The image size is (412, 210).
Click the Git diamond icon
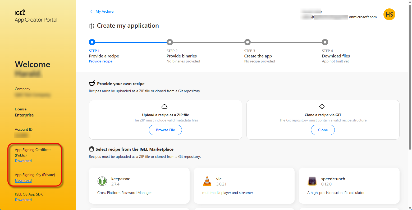coord(322,106)
